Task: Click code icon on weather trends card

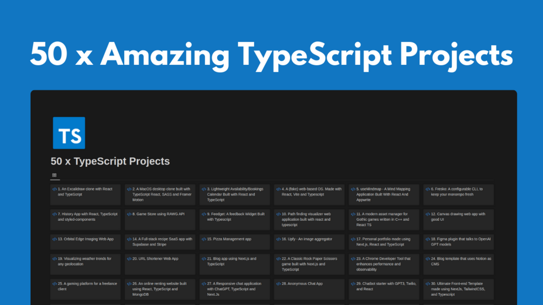Action: click(55, 259)
